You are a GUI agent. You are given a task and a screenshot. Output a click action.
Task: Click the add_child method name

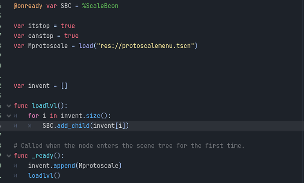click(73, 126)
